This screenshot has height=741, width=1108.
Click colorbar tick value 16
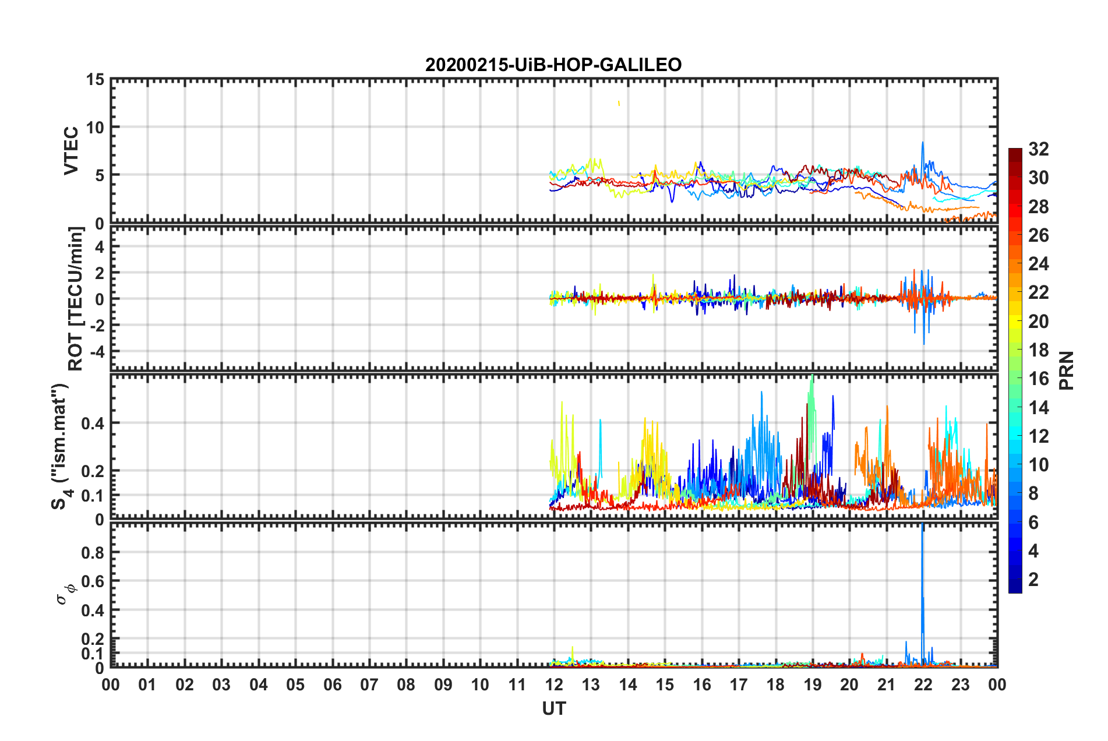(1039, 379)
